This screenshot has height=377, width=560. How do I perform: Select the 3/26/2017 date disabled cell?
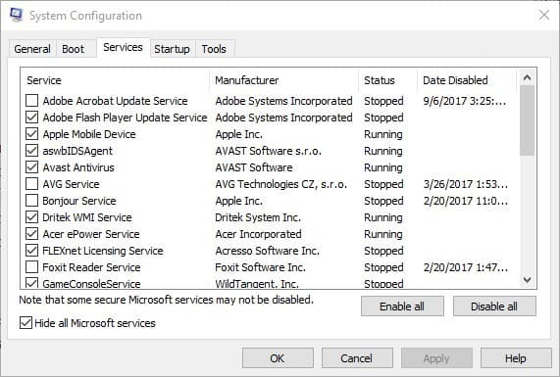coord(466,184)
